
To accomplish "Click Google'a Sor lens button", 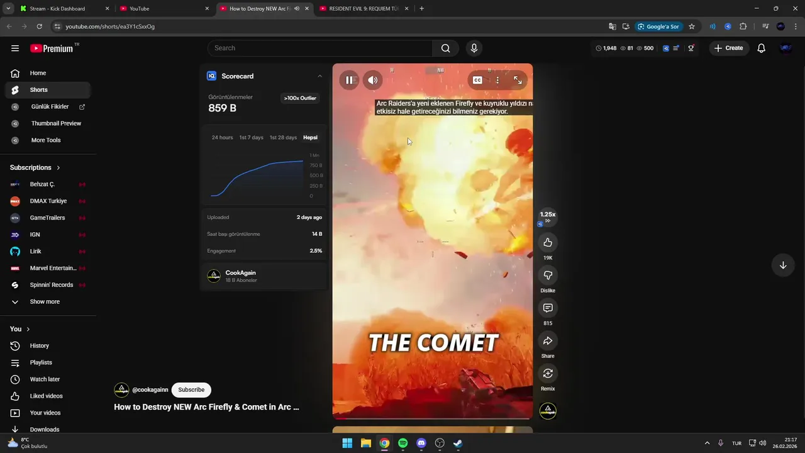I will pyautogui.click(x=658, y=26).
